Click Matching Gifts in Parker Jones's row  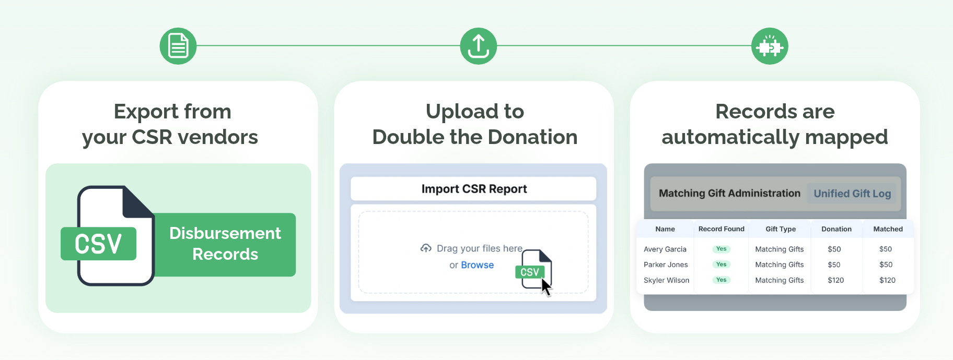click(x=779, y=265)
